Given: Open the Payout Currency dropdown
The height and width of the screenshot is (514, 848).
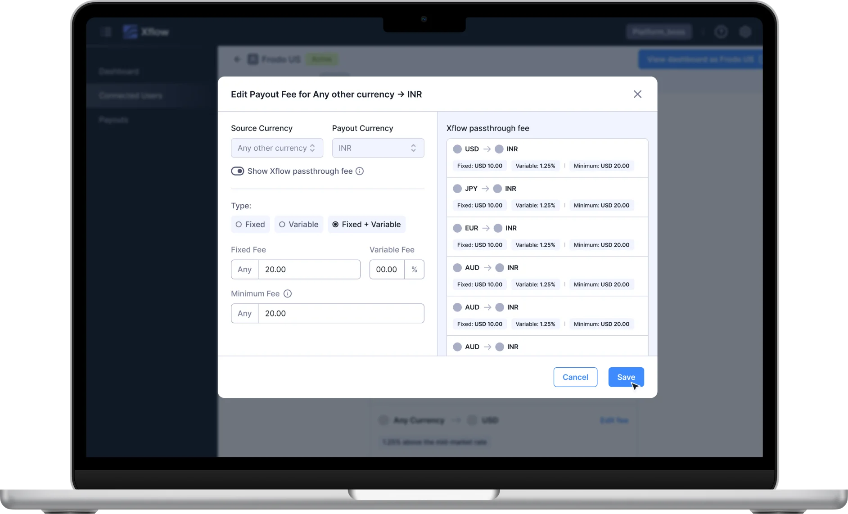Looking at the screenshot, I should click(378, 148).
